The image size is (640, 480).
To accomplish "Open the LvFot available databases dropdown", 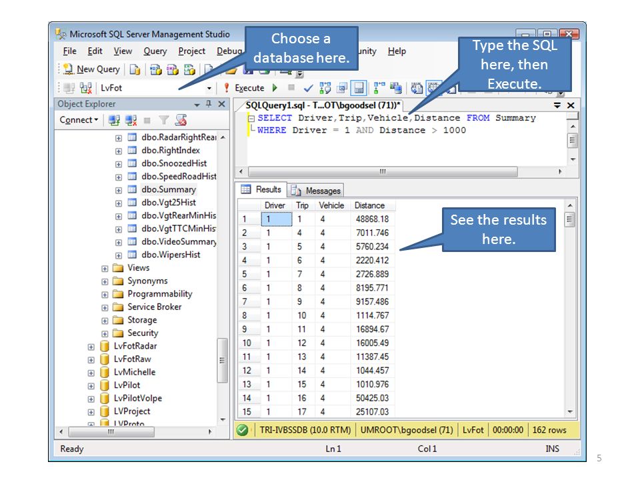I will 209,88.
